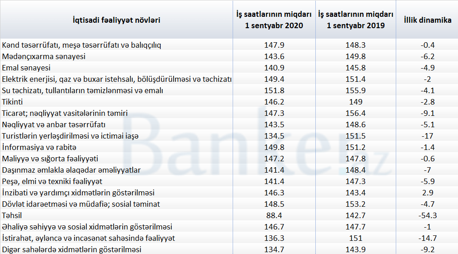
Task: Click the İqtisadi fəaliyyət növləri column header
Action: coord(116,20)
